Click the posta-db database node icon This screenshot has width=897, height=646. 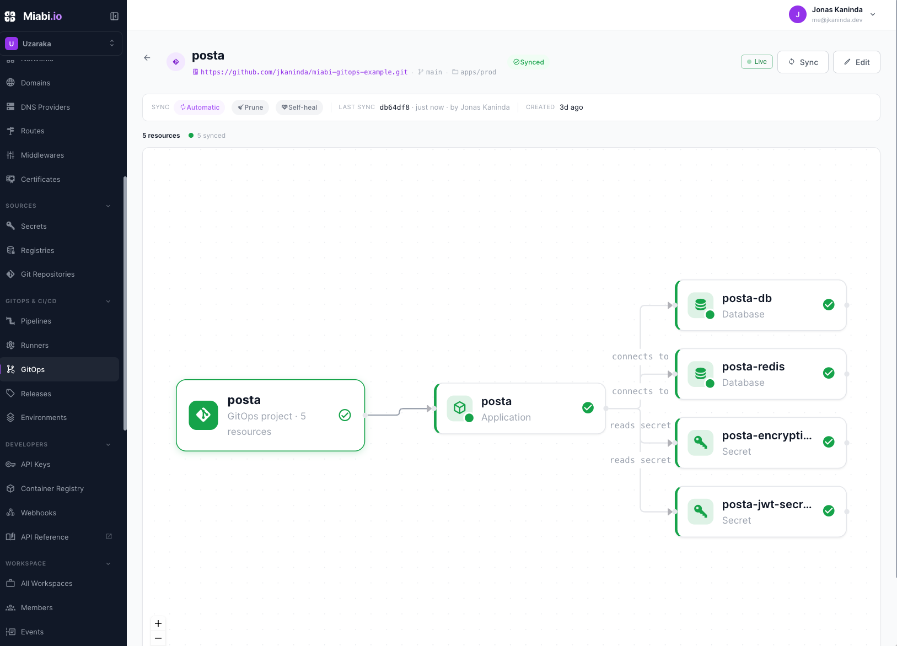701,305
